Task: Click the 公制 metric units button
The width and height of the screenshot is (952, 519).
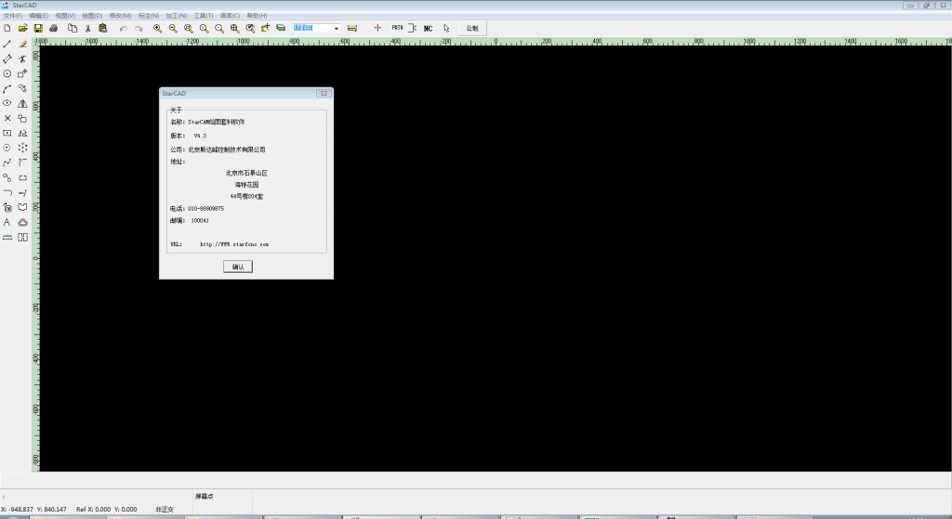Action: point(472,29)
